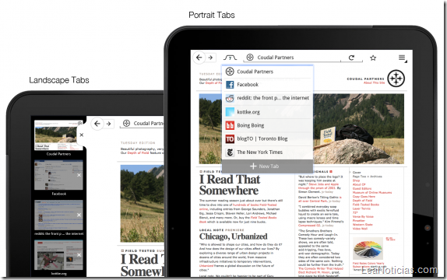The image size is (447, 280).
Task: Click the Boing Boing favicon in tab list
Action: coord(230,125)
